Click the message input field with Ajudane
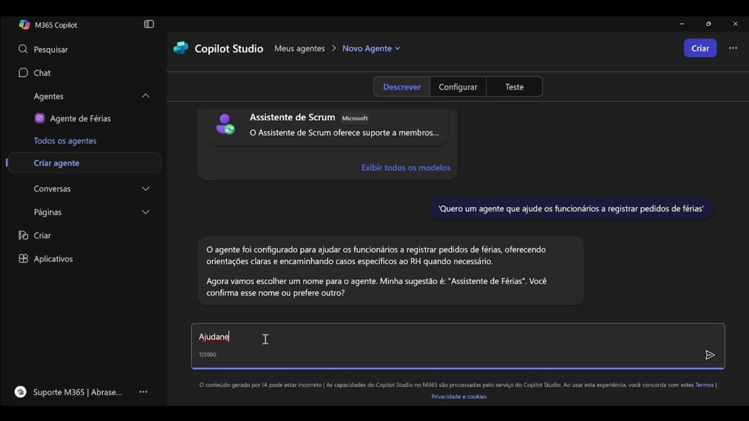This screenshot has width=749, height=421. [458, 346]
